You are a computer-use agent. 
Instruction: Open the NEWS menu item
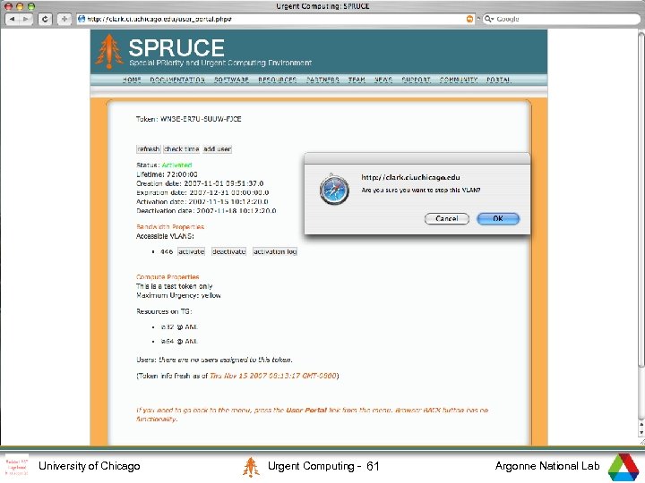[x=383, y=80]
